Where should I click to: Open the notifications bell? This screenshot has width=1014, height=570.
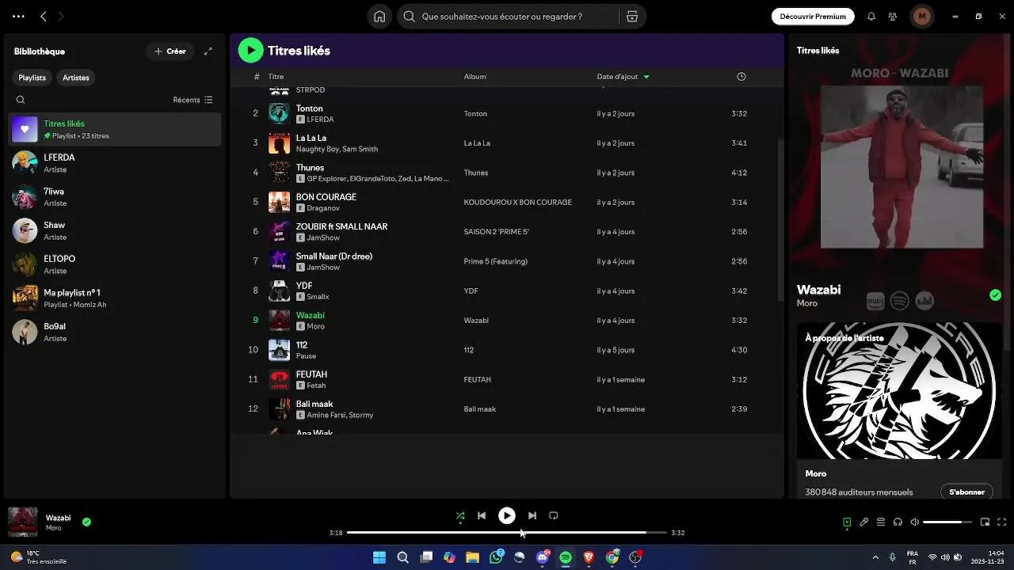click(871, 16)
